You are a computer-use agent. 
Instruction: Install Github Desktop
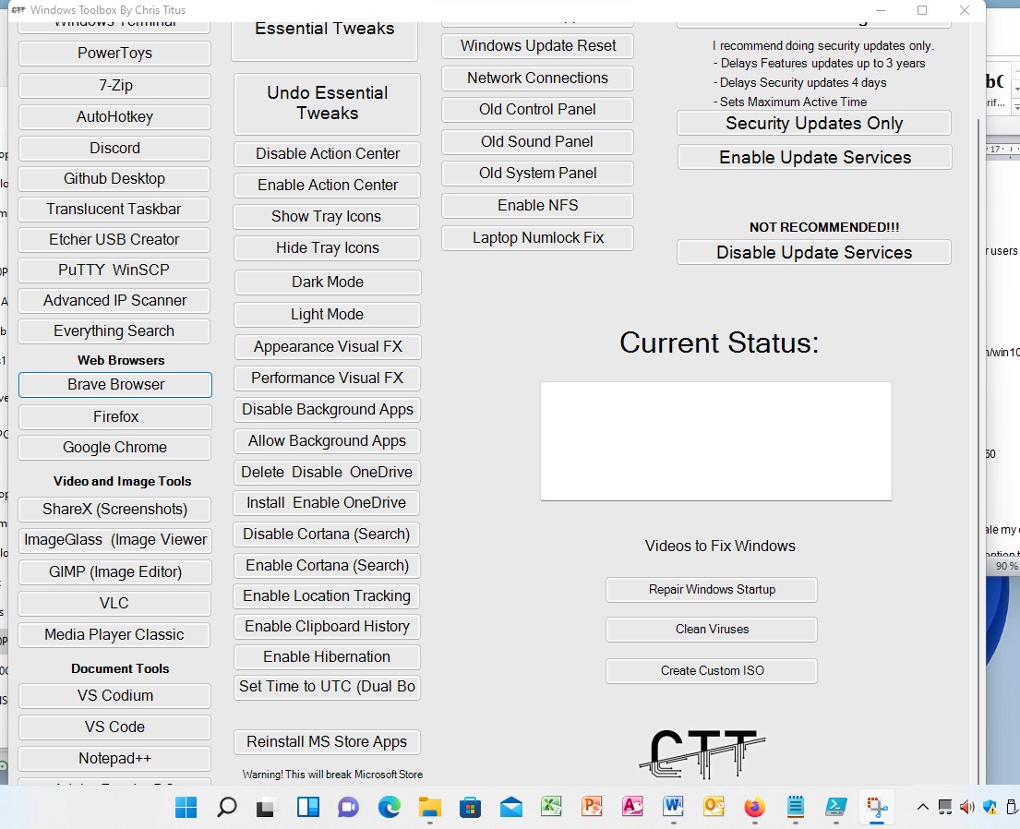[114, 178]
